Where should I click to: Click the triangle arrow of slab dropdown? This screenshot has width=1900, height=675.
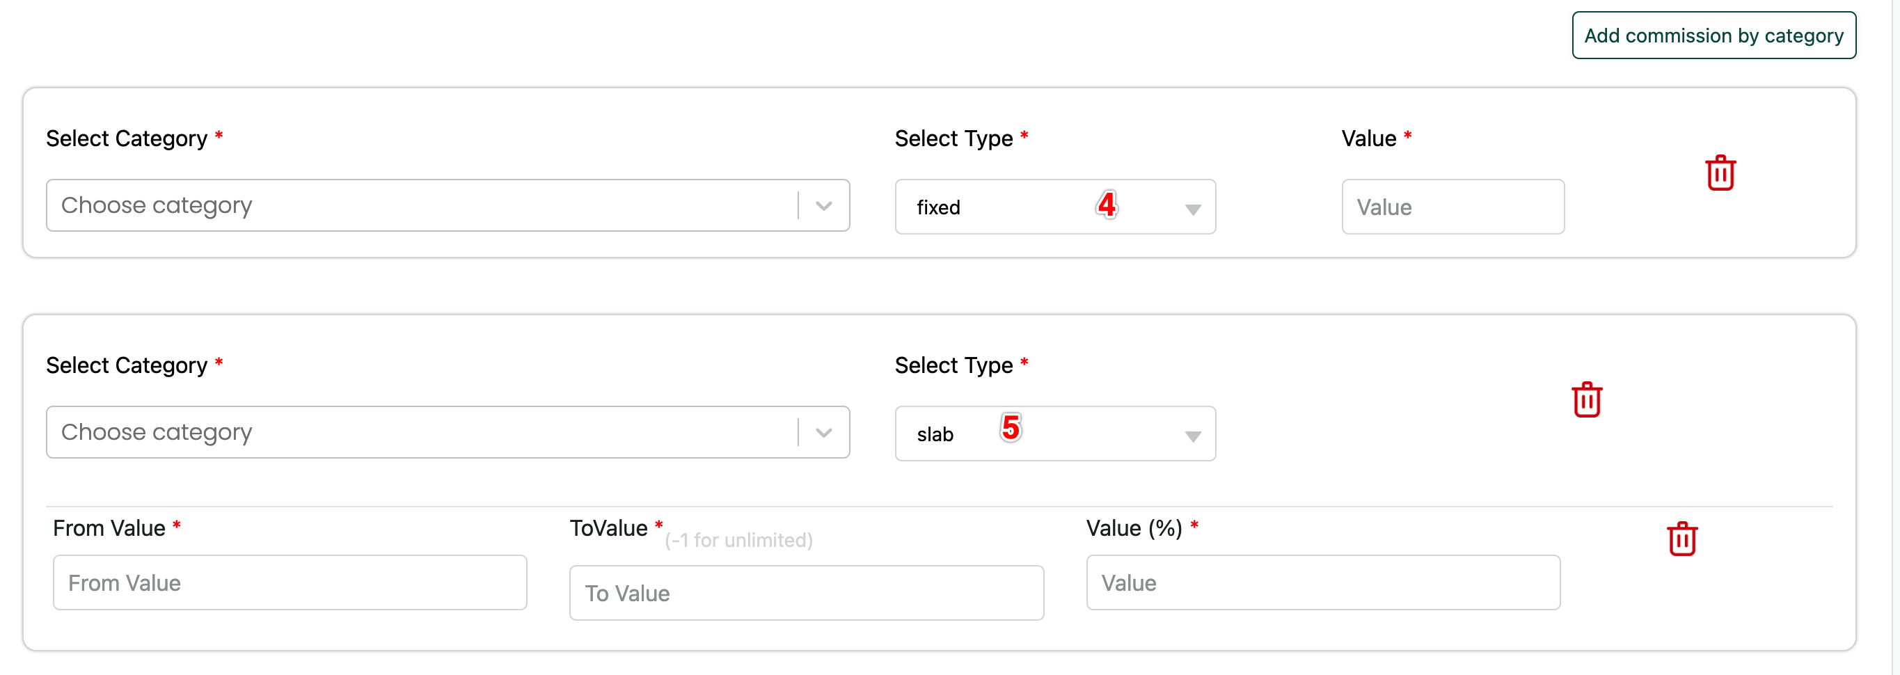point(1192,437)
